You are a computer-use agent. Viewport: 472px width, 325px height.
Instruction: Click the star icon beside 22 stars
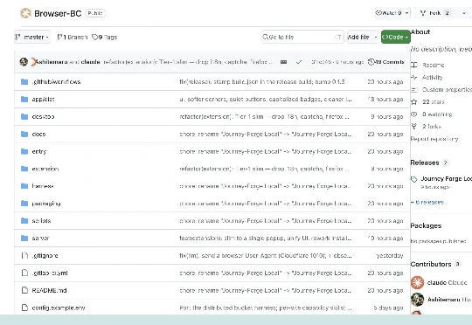pos(414,102)
